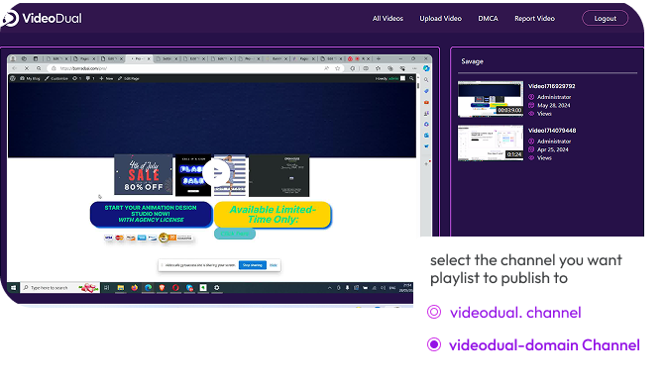Screen dimensions: 667x382
Task: Open the Video1716929792 thumbnail
Action: coord(490,99)
